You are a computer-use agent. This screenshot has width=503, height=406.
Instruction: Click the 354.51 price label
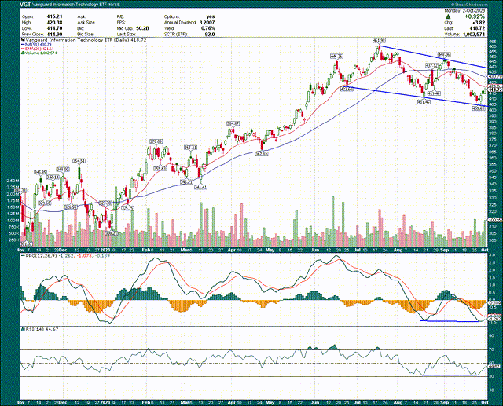tap(79, 161)
